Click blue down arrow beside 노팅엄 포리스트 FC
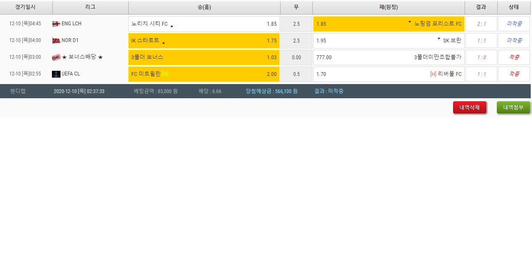 [x=409, y=22]
